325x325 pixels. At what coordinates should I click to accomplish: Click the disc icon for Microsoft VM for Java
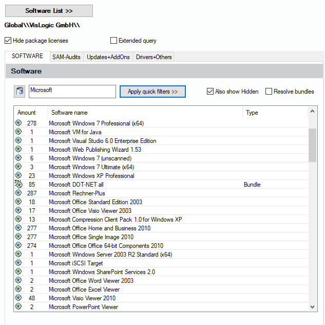[x=18, y=132]
